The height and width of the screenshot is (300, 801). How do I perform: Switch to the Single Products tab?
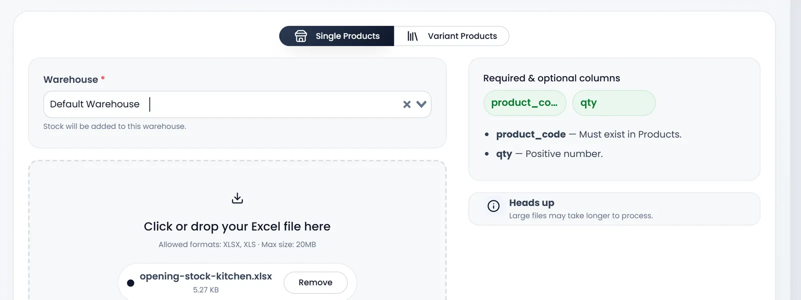337,36
